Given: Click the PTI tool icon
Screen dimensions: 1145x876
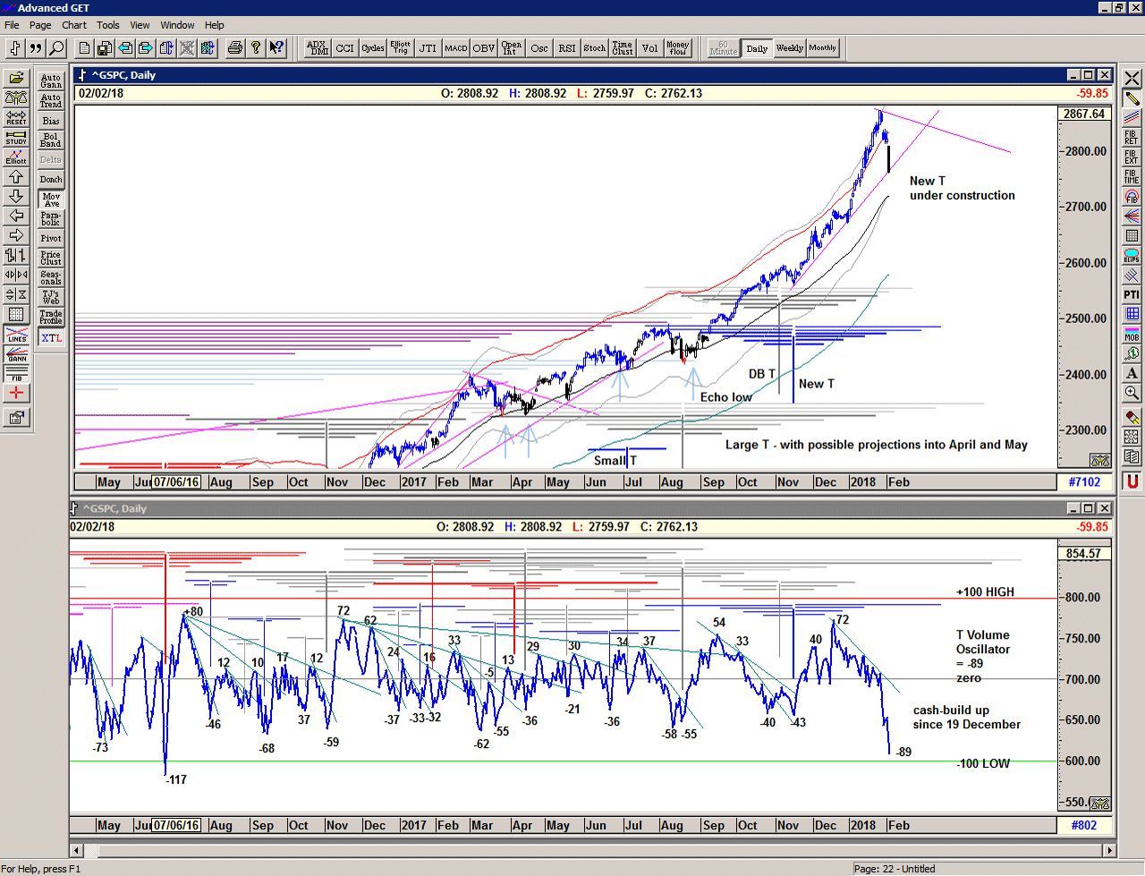Looking at the screenshot, I should coord(1132,294).
